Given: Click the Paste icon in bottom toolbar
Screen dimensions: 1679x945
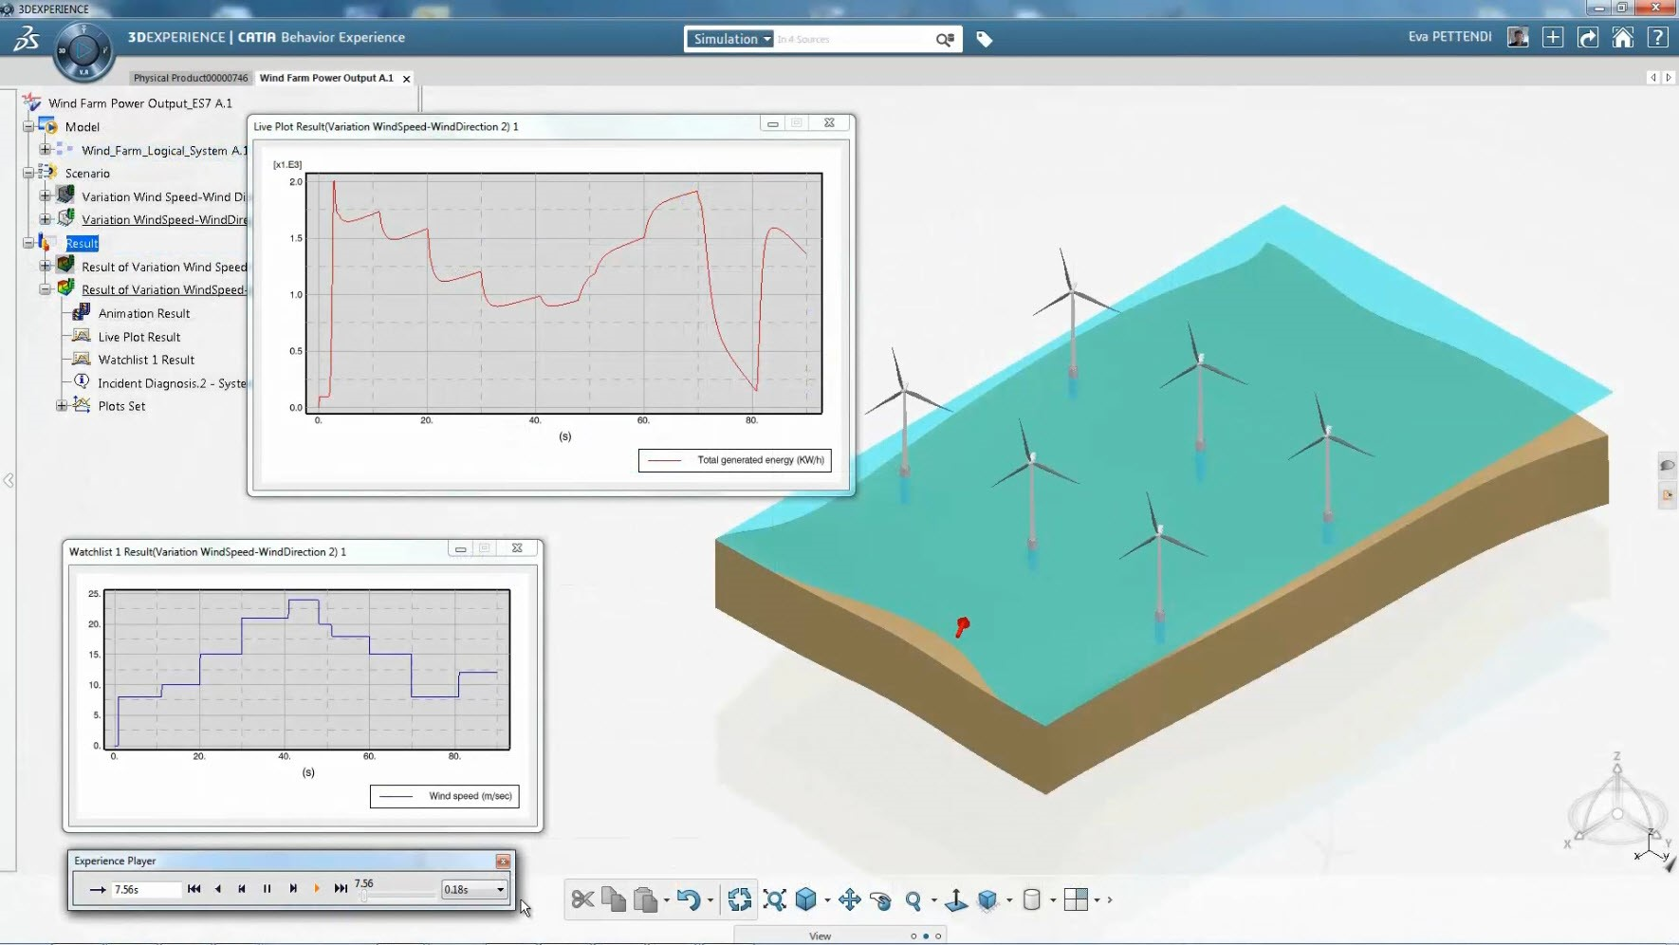Looking at the screenshot, I should pyautogui.click(x=646, y=899).
